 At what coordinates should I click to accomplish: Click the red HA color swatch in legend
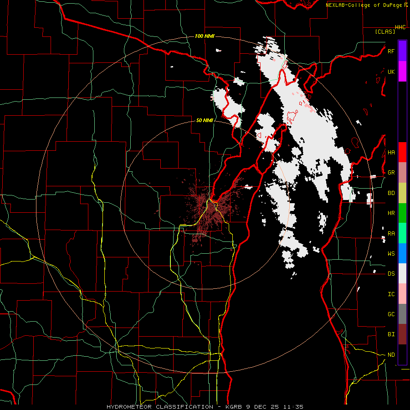tap(402, 152)
